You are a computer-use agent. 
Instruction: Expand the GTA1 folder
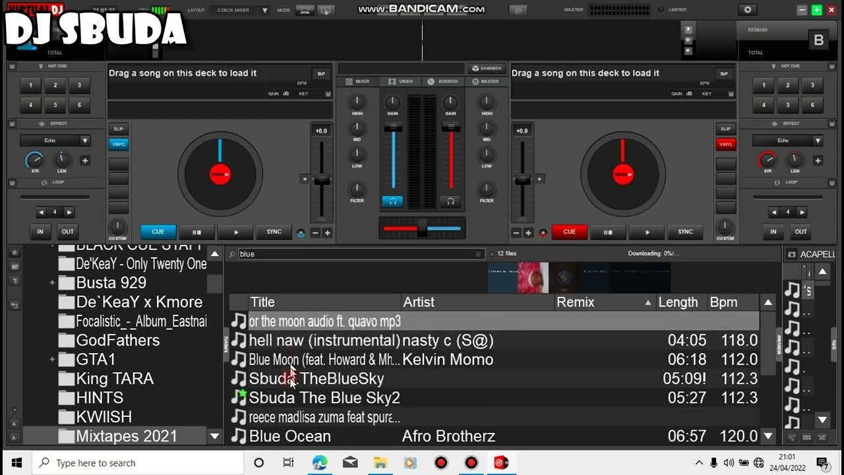click(x=52, y=360)
